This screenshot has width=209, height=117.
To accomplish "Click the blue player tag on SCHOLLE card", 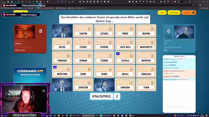I will tap(118, 54).
